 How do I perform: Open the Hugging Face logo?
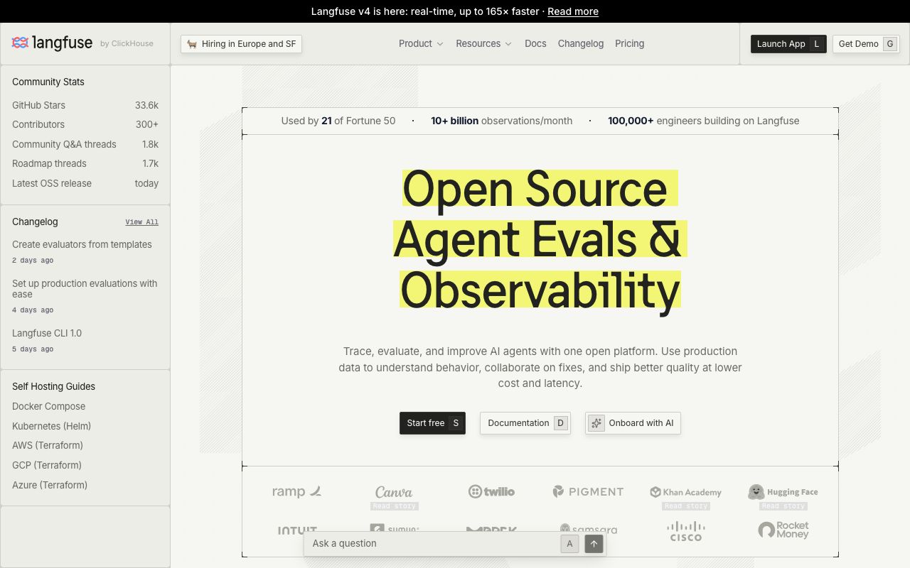[x=783, y=492]
